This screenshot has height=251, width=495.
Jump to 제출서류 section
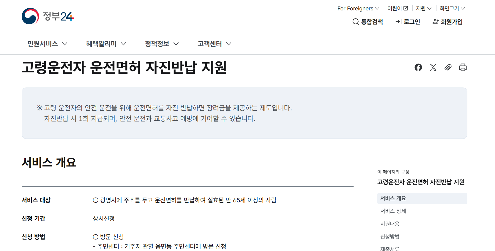(390, 248)
